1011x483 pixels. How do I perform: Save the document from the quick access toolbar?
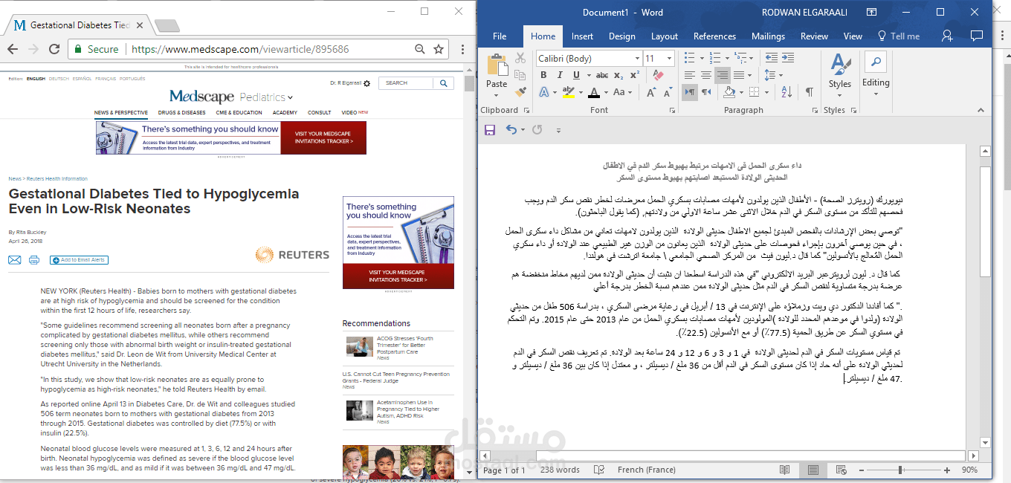tap(490, 129)
